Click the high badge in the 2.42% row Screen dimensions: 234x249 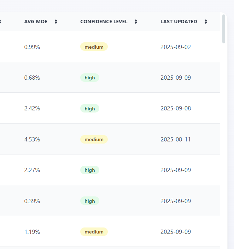[90, 109]
